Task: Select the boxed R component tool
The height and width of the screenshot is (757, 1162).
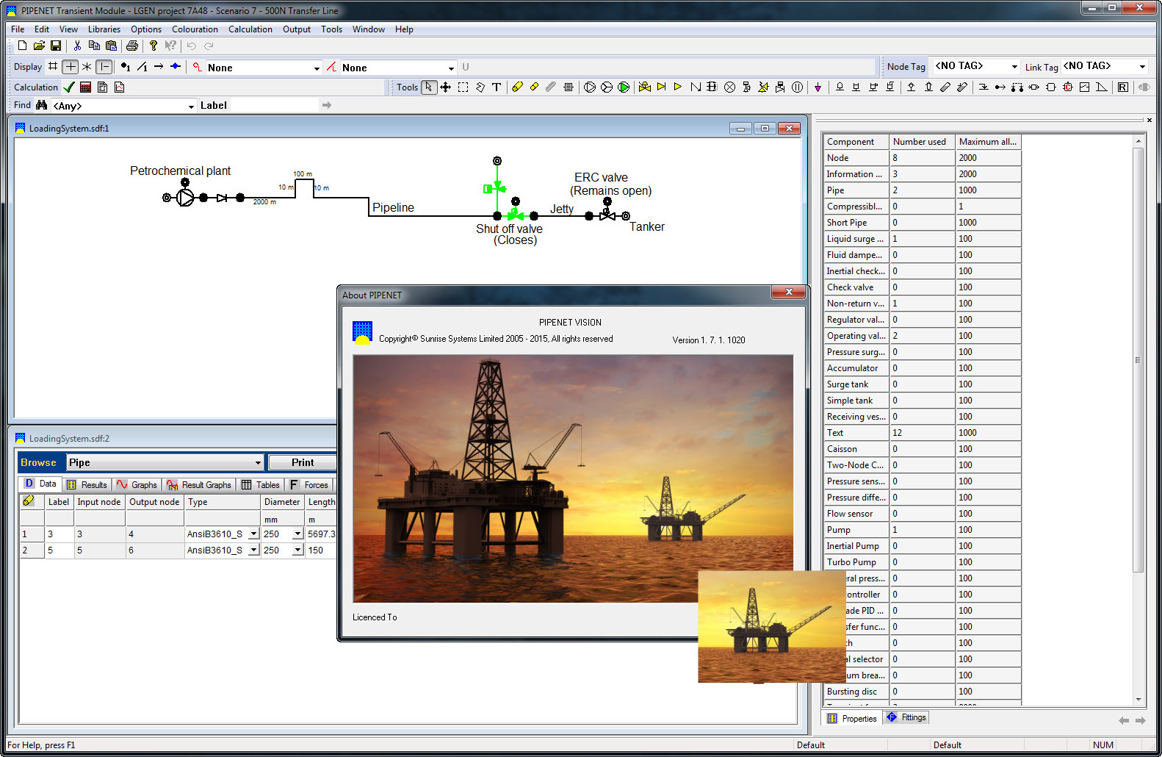Action: pyautogui.click(x=1123, y=87)
